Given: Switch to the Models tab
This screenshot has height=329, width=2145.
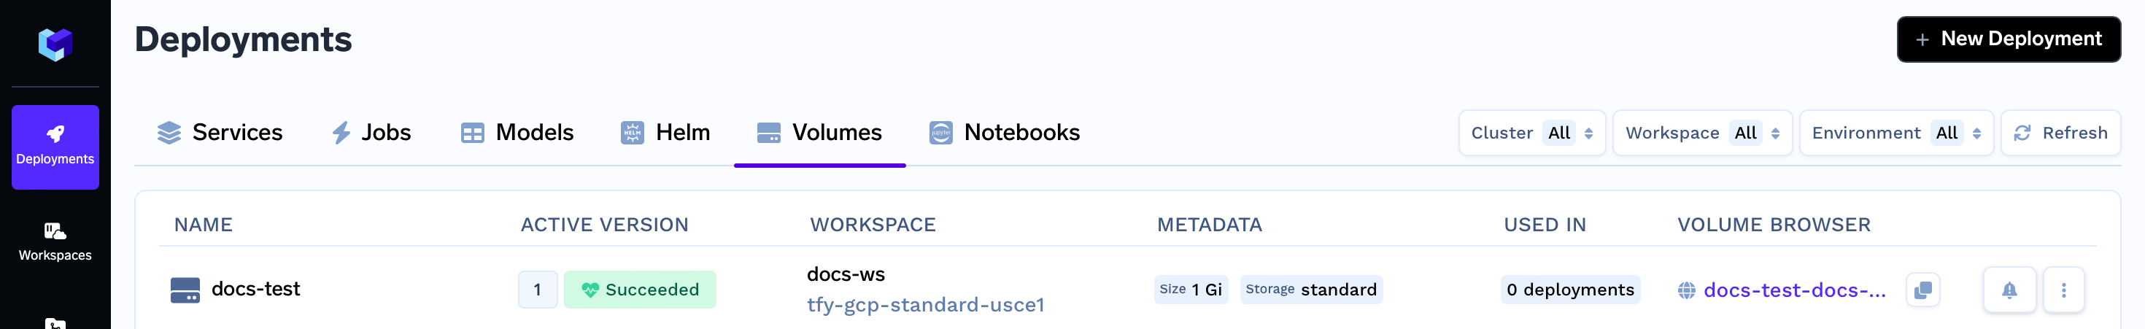Looking at the screenshot, I should point(517,133).
